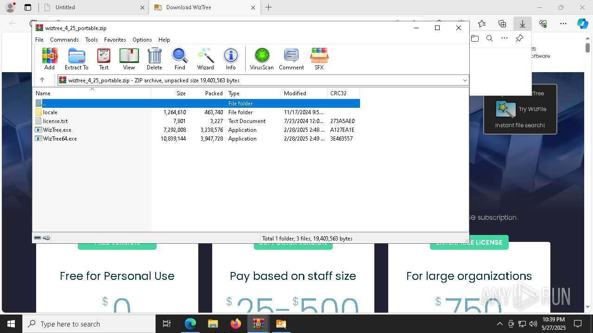
Task: Open Edge Downloads toolbar icon
Action: click(x=522, y=24)
